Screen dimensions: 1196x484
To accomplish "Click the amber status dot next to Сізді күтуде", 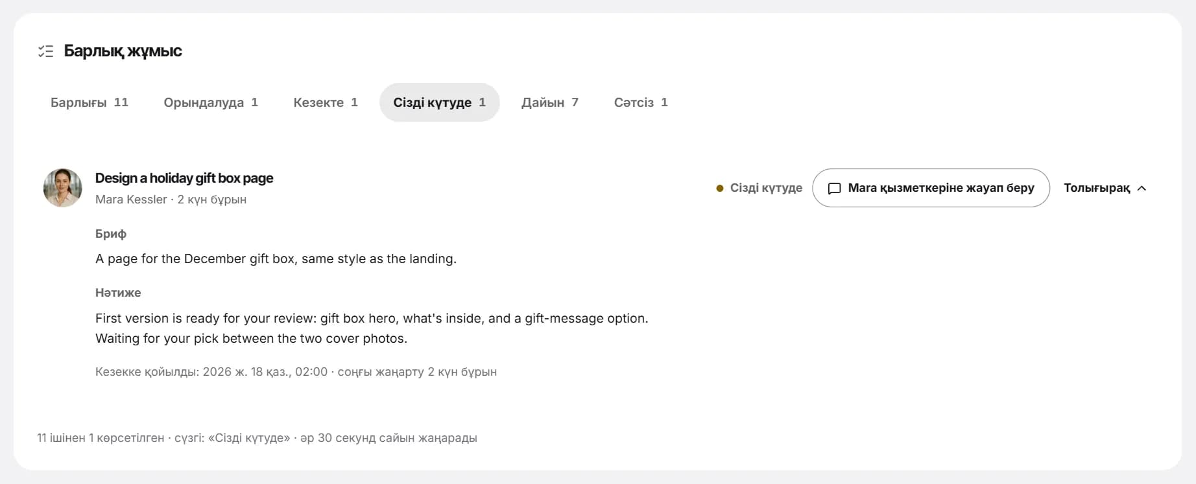I will 719,189.
